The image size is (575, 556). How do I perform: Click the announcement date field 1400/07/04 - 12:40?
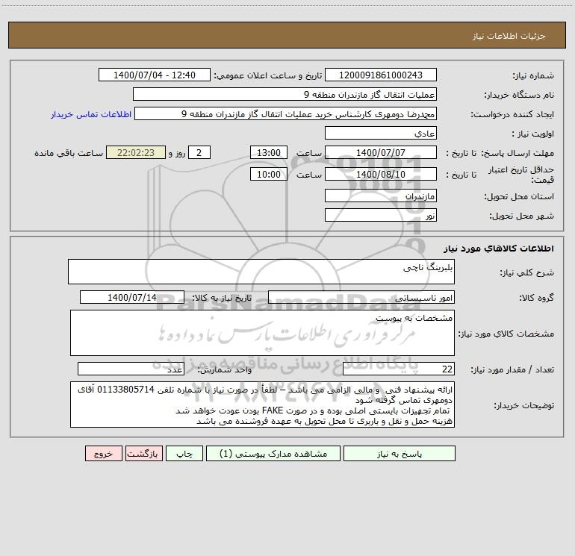click(155, 75)
